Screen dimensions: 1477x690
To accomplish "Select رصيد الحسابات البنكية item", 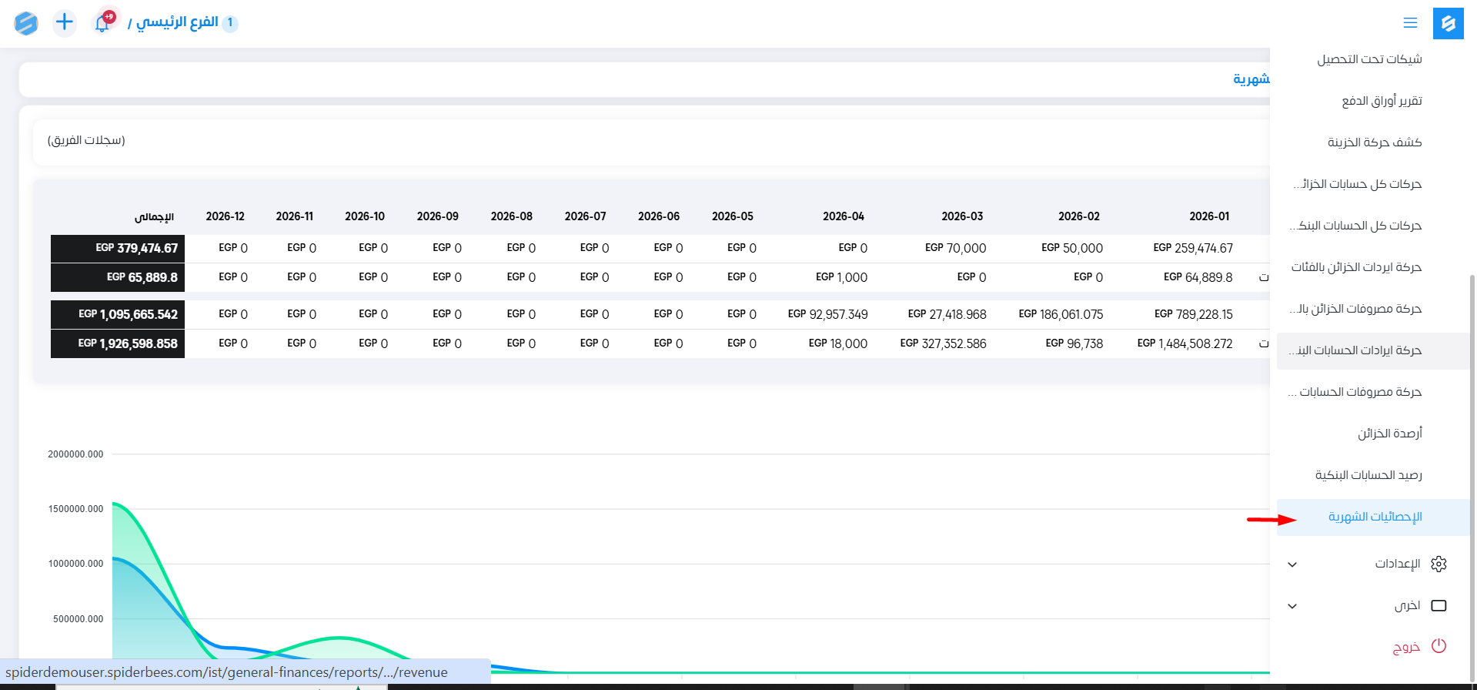I will pos(1368,475).
